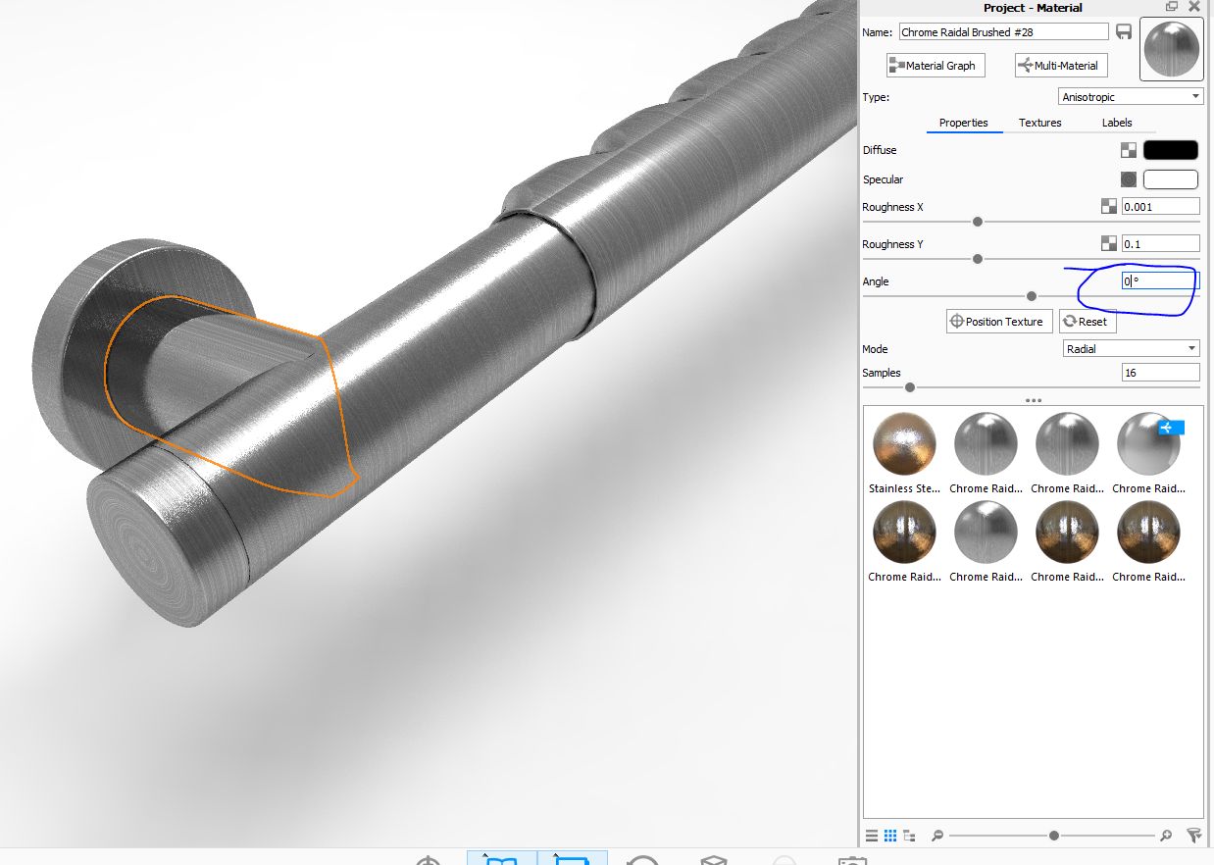Image resolution: width=1214 pixels, height=865 pixels.
Task: Expand the hidden panel section via the three-dot divider
Action: [x=1033, y=399]
